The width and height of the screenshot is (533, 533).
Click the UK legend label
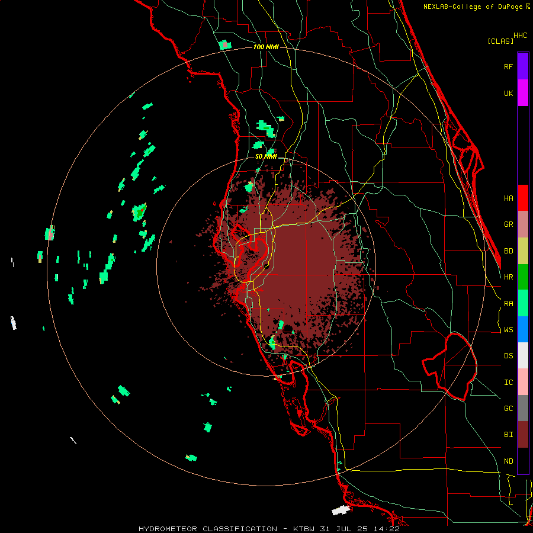508,93
